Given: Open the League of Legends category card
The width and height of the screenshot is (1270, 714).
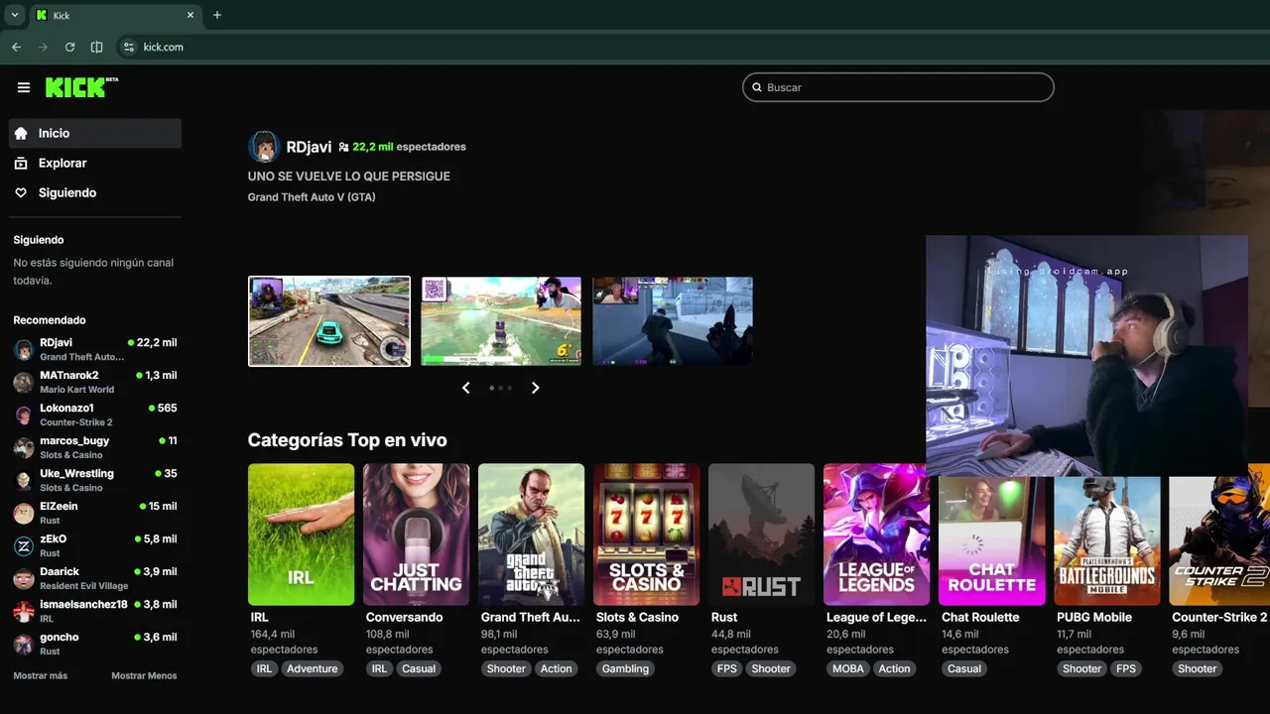Looking at the screenshot, I should point(876,535).
